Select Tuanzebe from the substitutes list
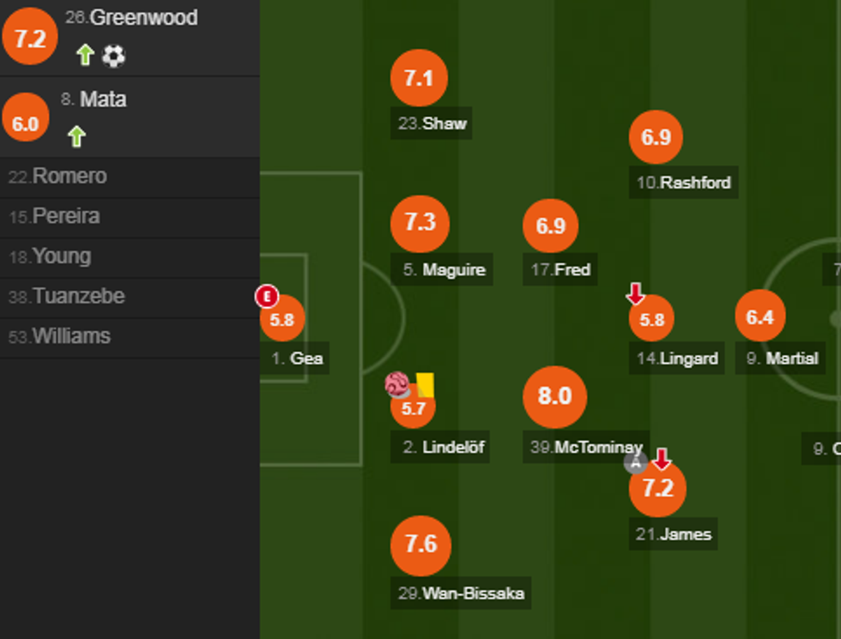Image resolution: width=841 pixels, height=639 pixels. click(78, 297)
